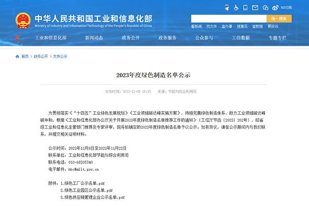The image size is (309, 206).
Task: Open the WeChat icon
Action: pyautogui.click(x=265, y=8)
